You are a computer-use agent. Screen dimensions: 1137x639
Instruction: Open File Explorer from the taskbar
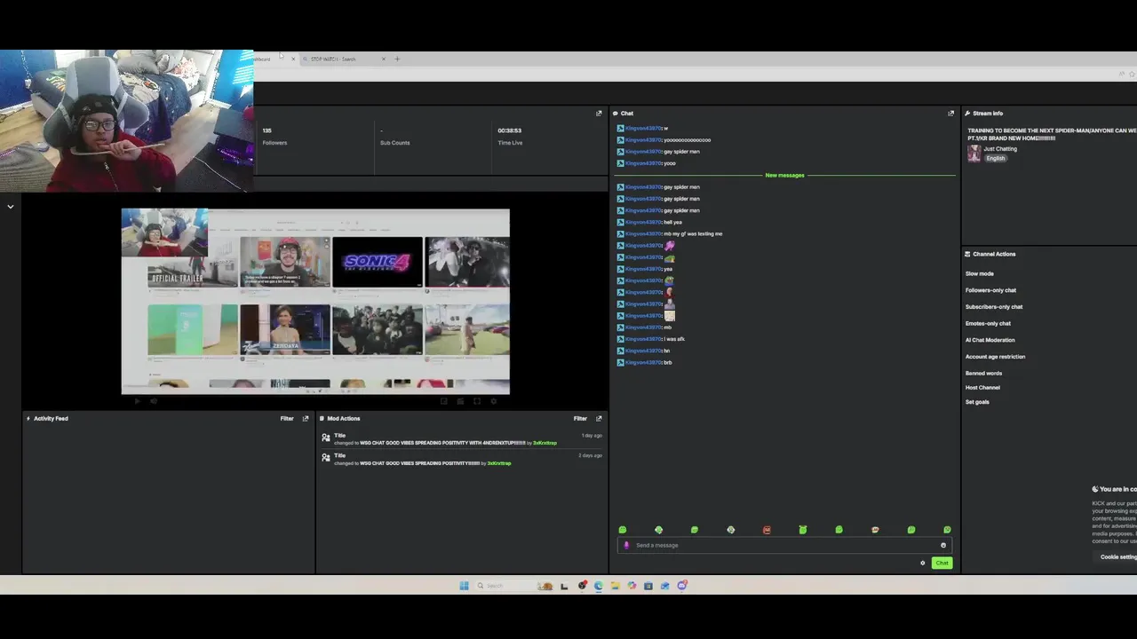tap(615, 586)
